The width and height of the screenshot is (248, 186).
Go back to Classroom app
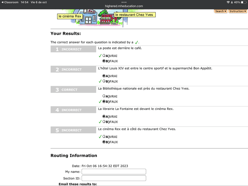10,2
